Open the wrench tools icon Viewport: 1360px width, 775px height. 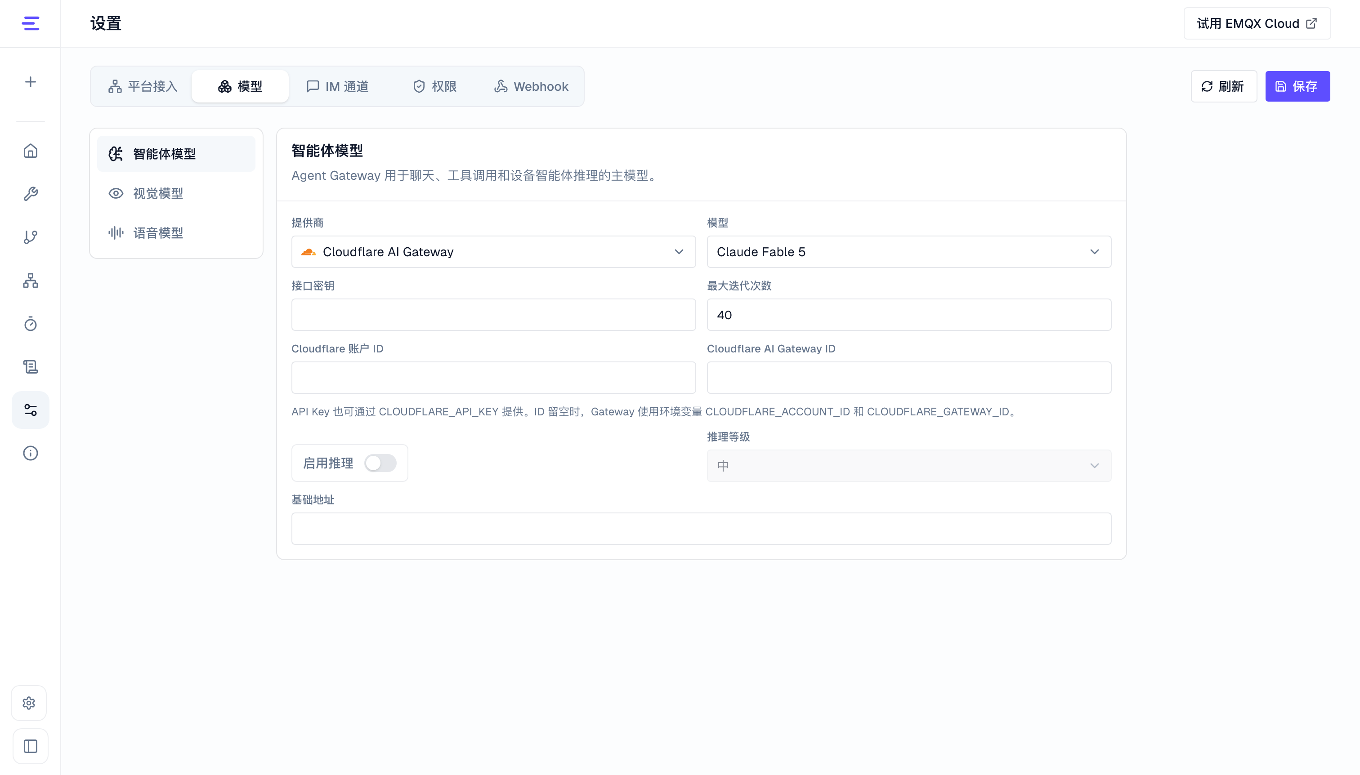point(30,194)
